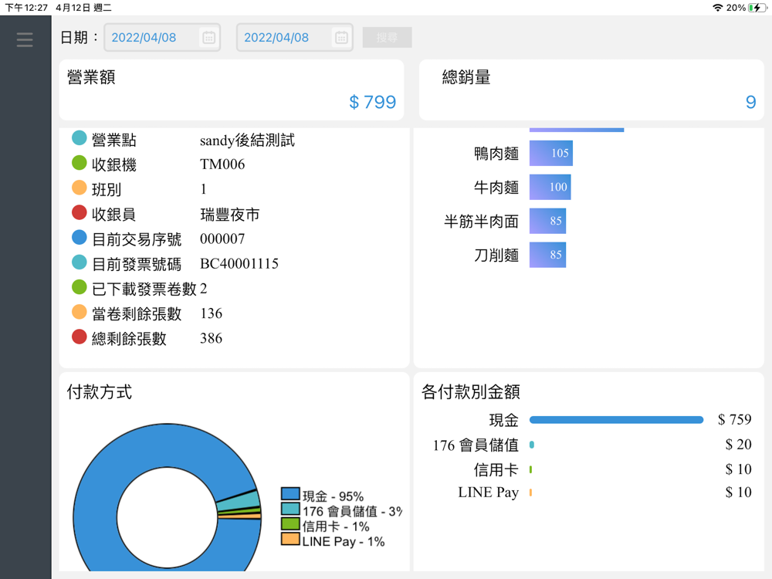
Task: Select the 付款方式 section title
Action: click(x=100, y=392)
